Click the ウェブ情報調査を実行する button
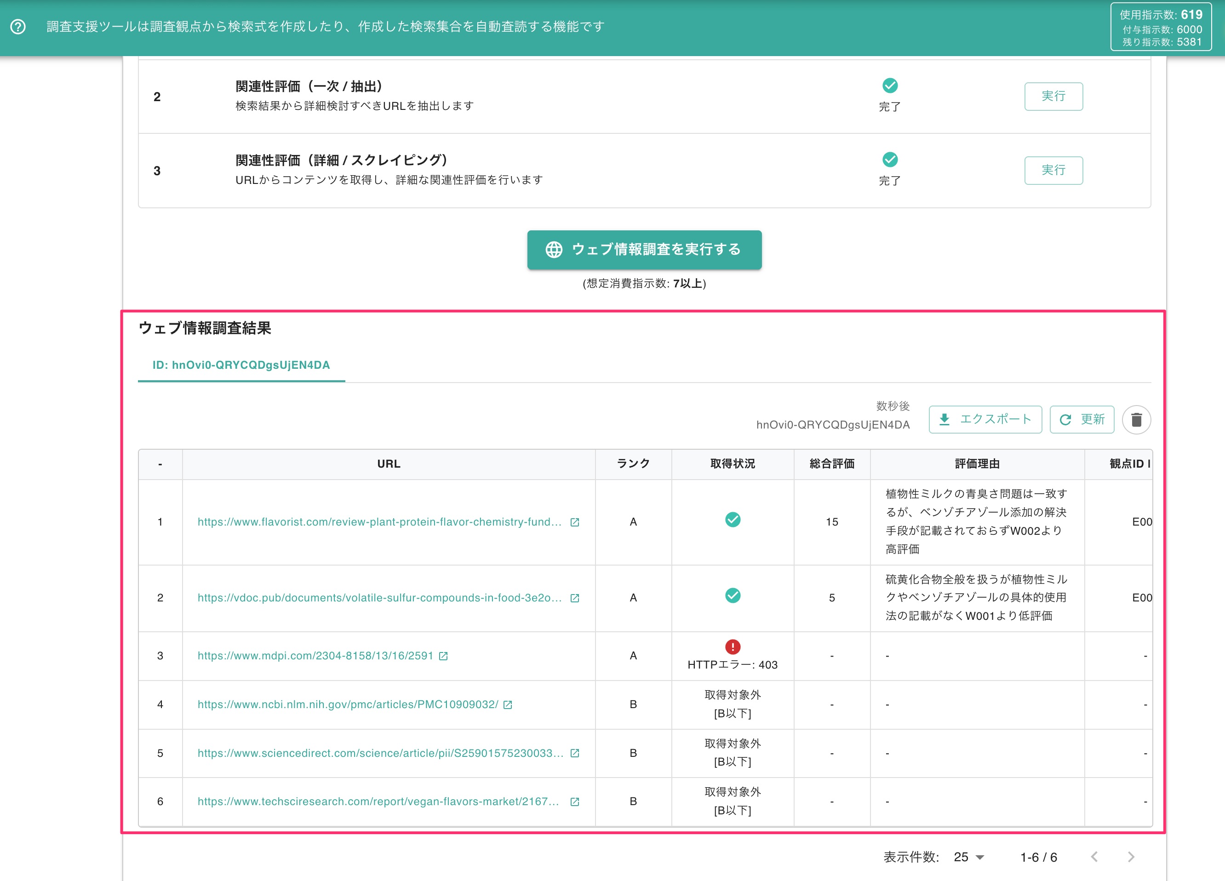The width and height of the screenshot is (1225, 881). point(644,250)
